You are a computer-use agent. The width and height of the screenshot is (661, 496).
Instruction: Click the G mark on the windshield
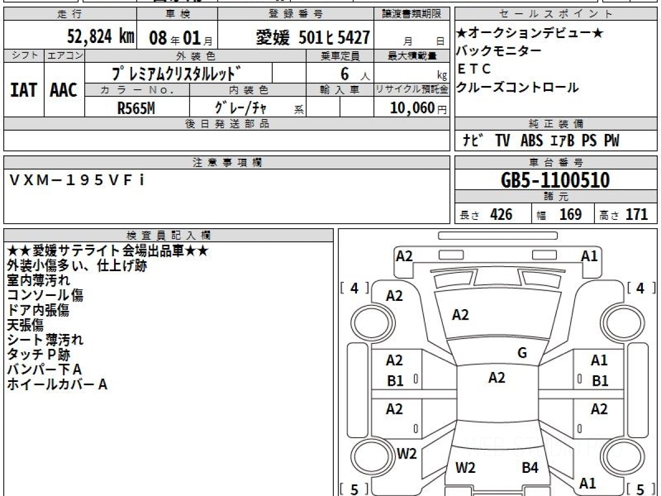522,353
